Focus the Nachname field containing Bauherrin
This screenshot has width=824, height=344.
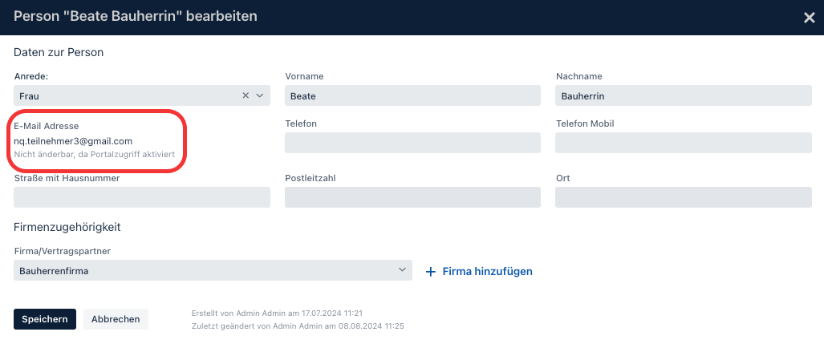tap(684, 95)
